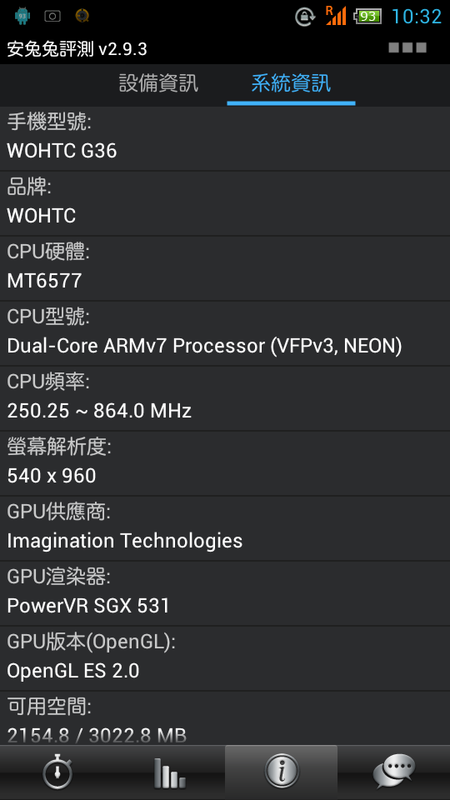The width and height of the screenshot is (450, 800).
Task: Select the 系統資訊 tab
Action: pyautogui.click(x=291, y=83)
